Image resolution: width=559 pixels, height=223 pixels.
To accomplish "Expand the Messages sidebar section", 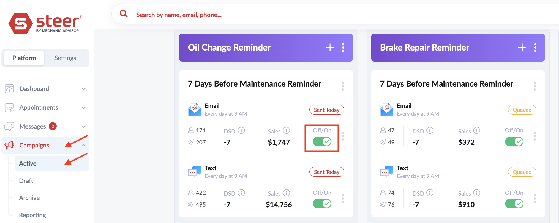I will pos(84,126).
